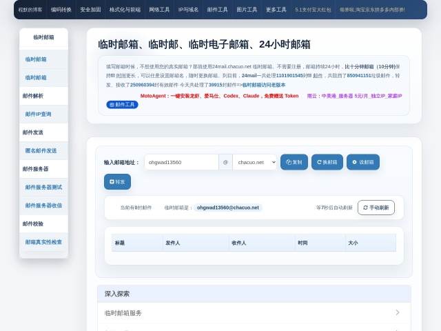Open the chacuo.net domain dropdown

(x=254, y=162)
